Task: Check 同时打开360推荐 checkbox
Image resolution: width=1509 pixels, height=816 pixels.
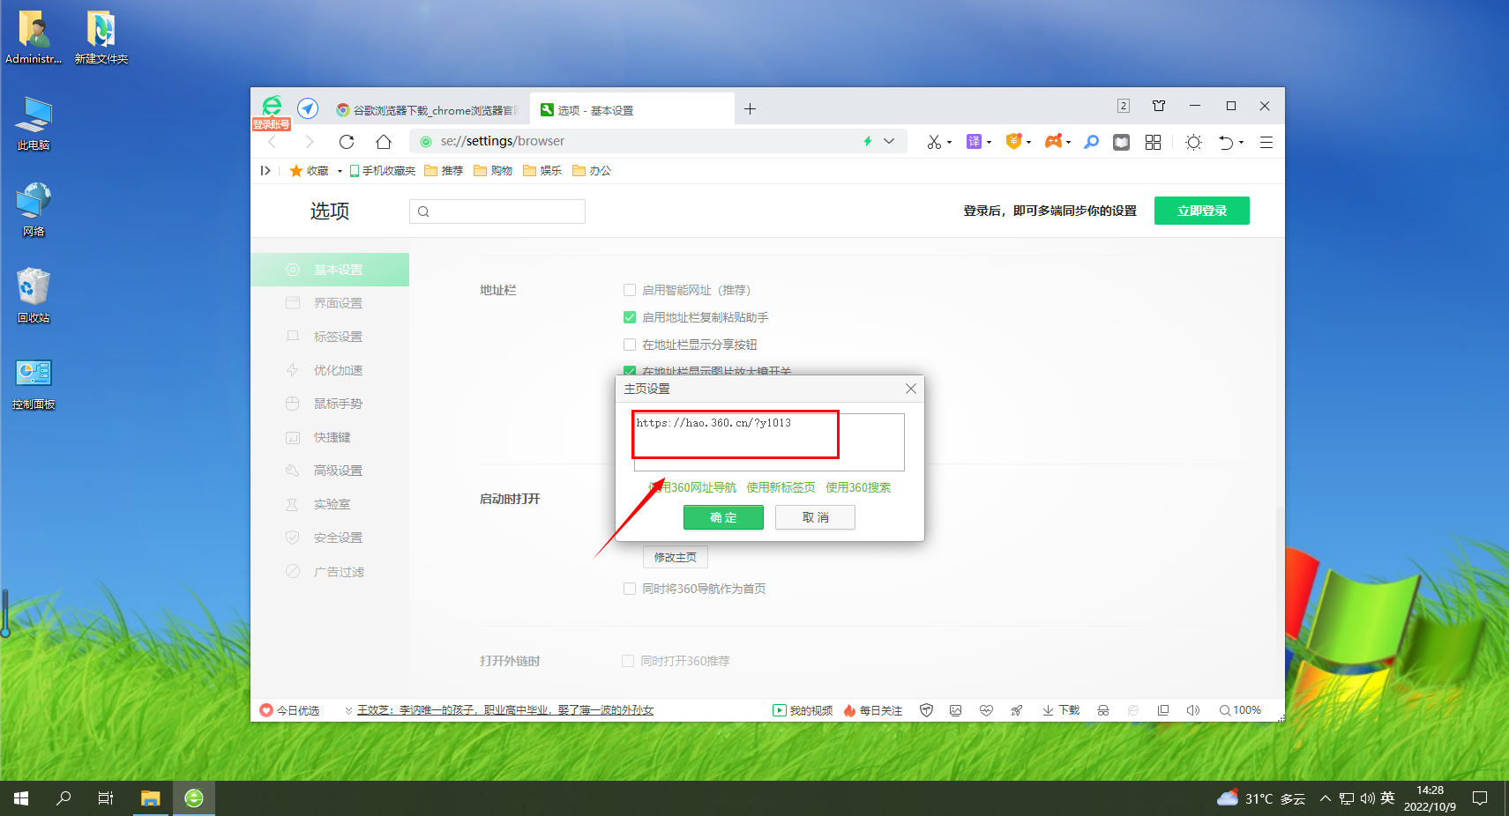Action: tap(628, 661)
